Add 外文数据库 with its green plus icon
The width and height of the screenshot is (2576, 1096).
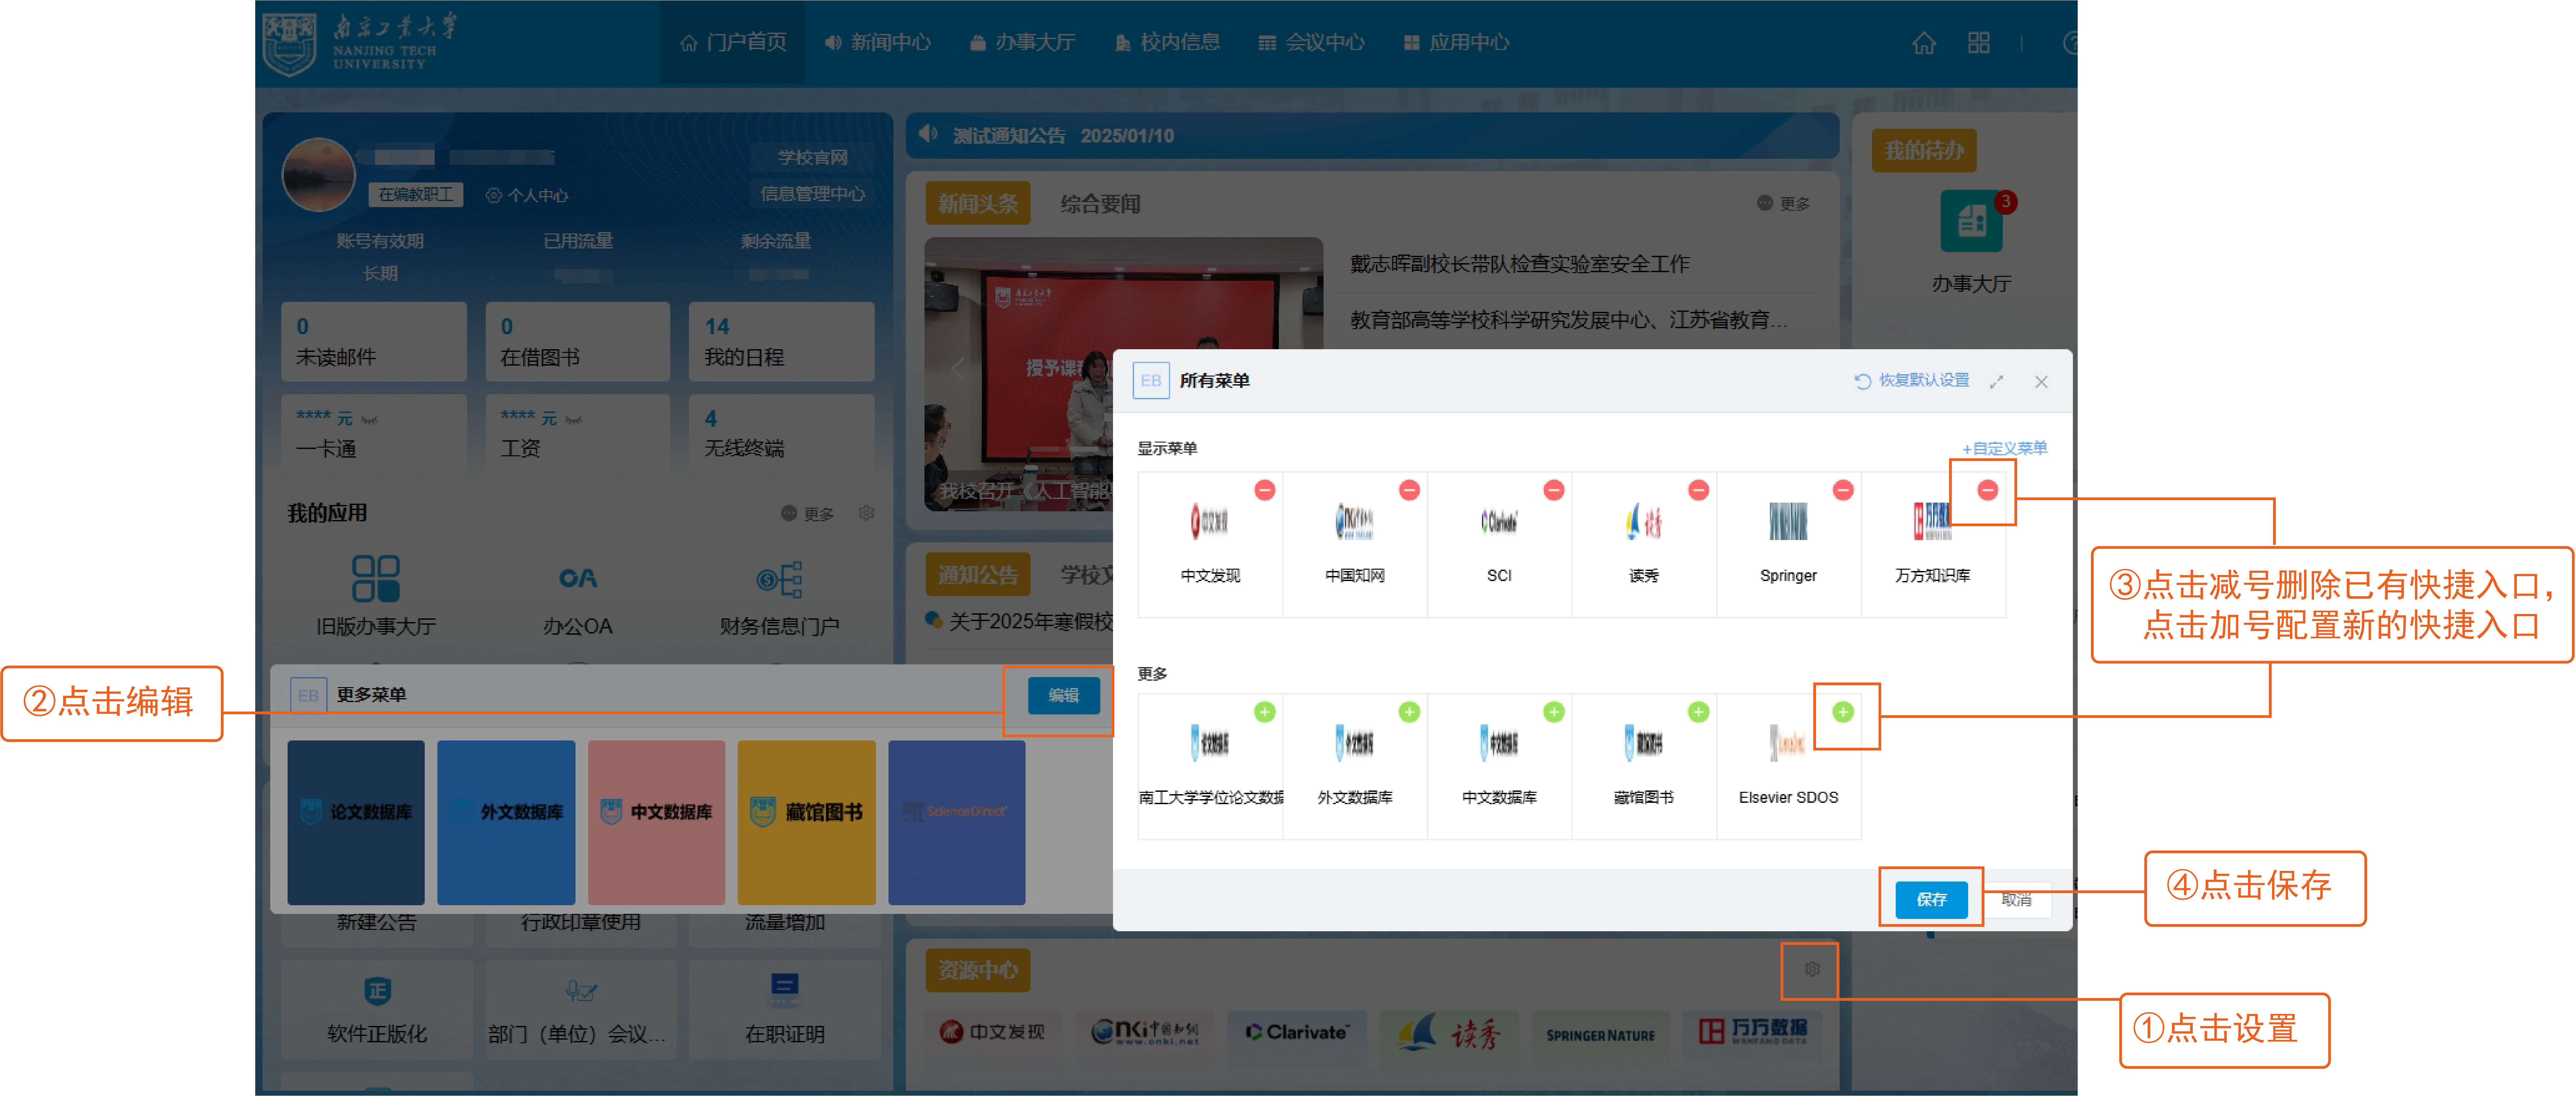[1409, 712]
